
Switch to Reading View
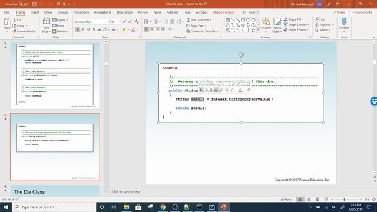(318, 200)
